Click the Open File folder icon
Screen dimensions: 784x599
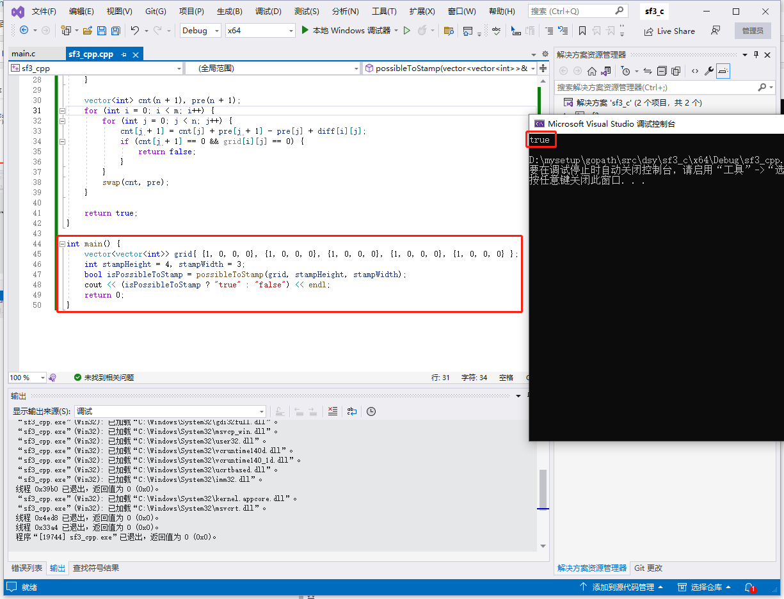point(88,31)
